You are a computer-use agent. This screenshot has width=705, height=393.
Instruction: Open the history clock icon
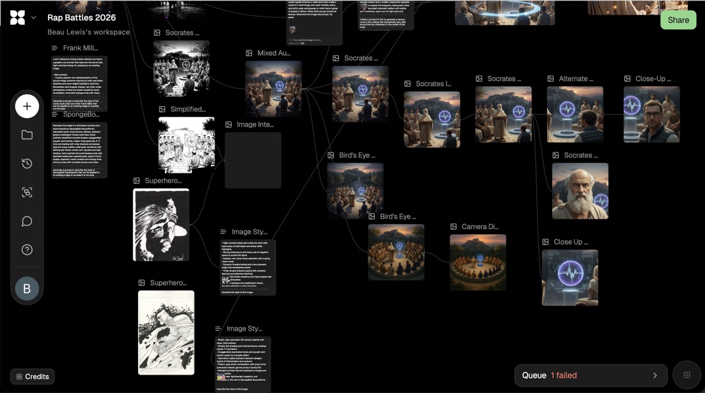pyautogui.click(x=27, y=164)
